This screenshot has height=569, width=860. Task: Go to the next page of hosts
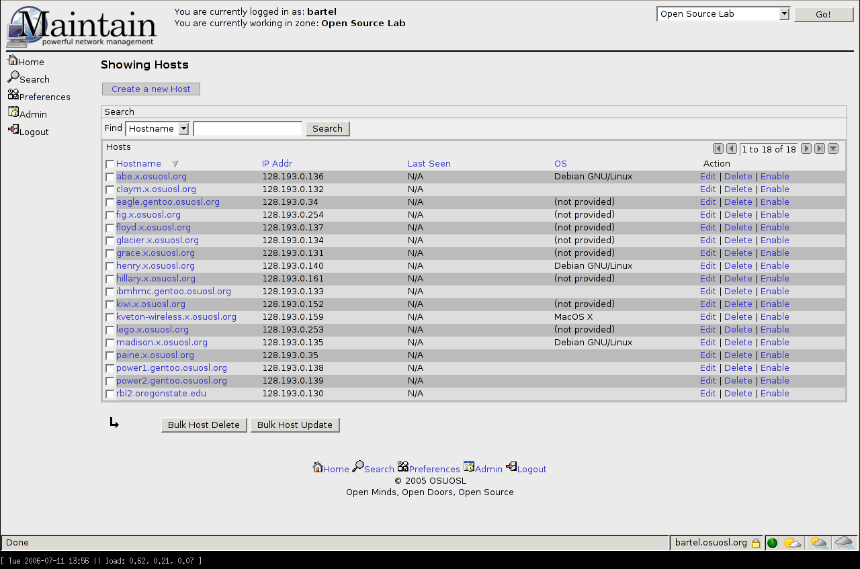[806, 149]
